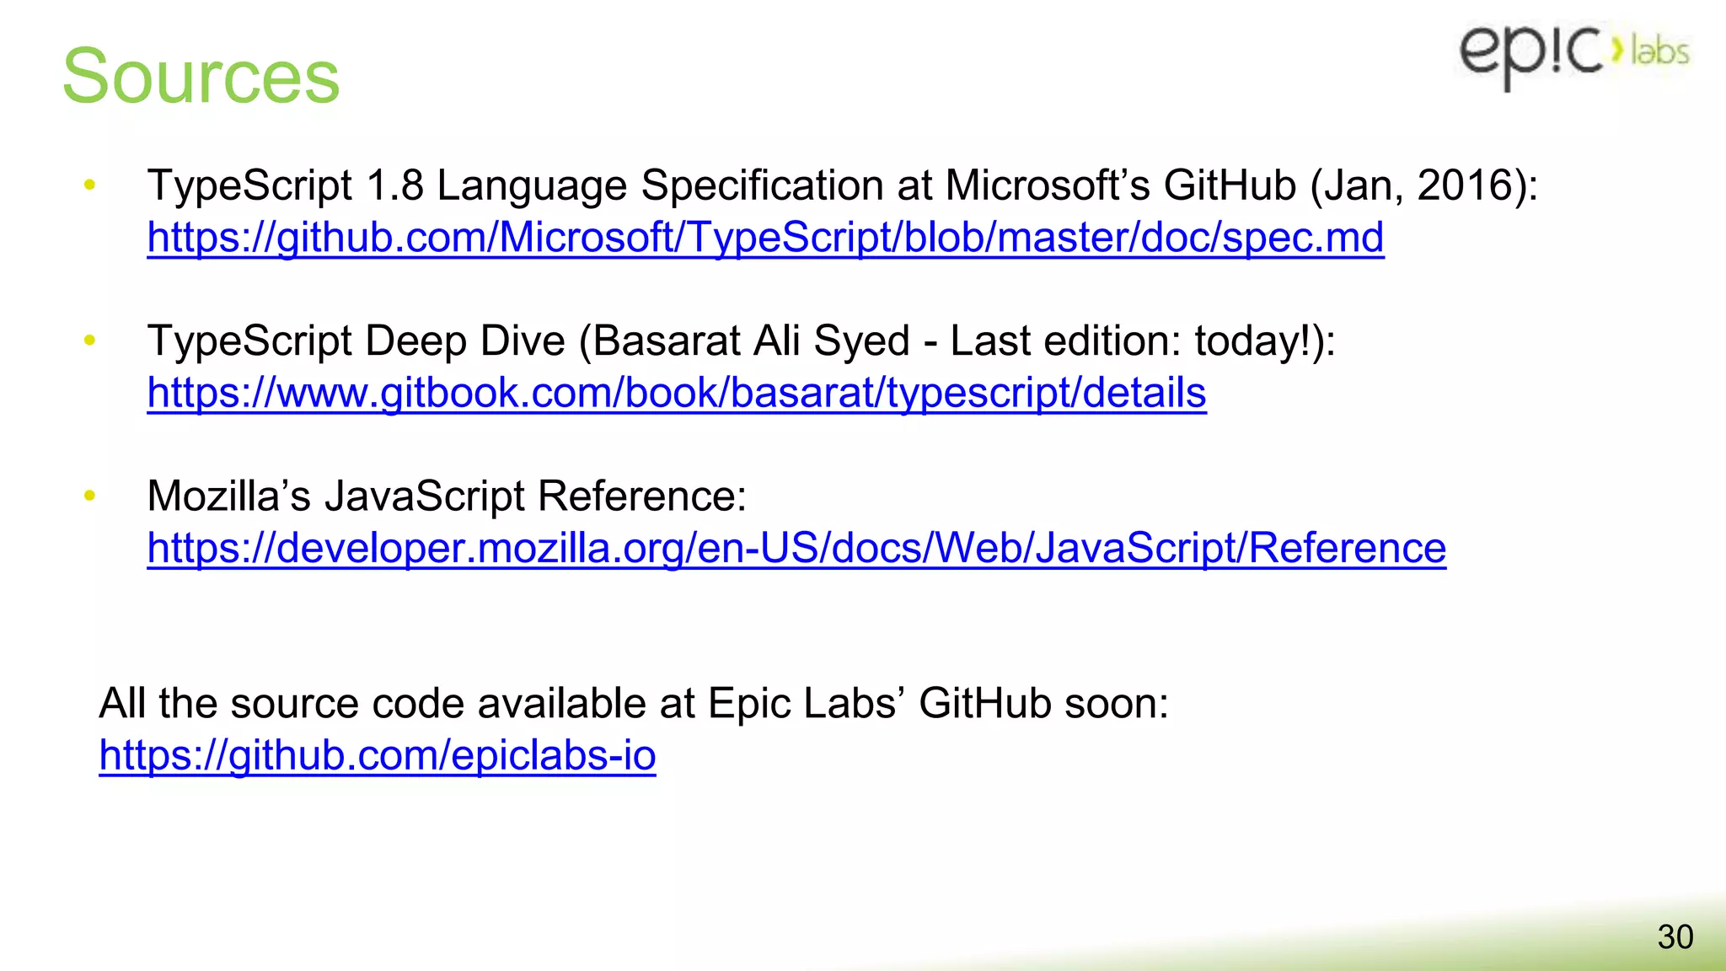
Task: Select the Sources slide title
Action: pos(201,76)
